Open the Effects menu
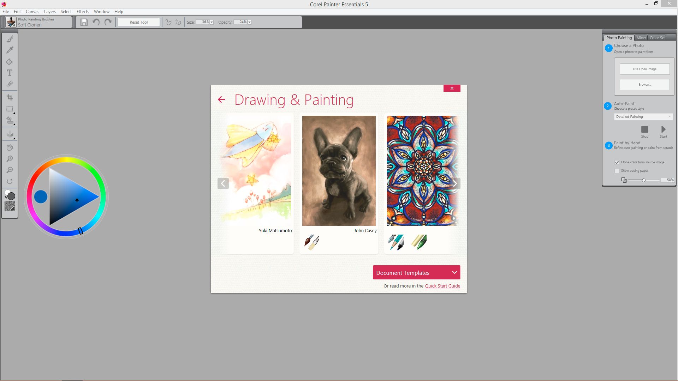The image size is (678, 381). tap(83, 12)
